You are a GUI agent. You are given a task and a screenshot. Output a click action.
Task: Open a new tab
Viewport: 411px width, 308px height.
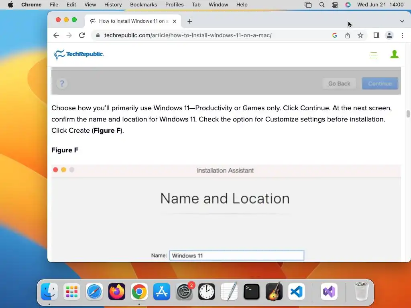click(190, 21)
